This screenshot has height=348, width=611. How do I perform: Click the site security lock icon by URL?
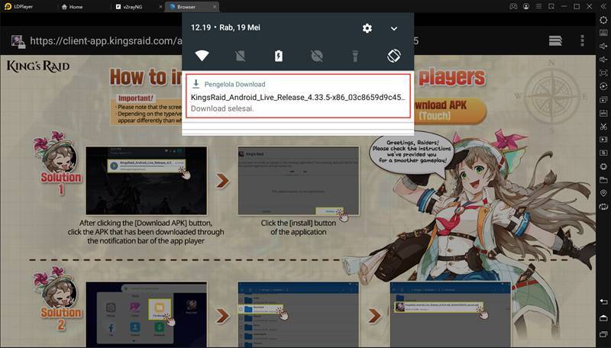[x=18, y=42]
